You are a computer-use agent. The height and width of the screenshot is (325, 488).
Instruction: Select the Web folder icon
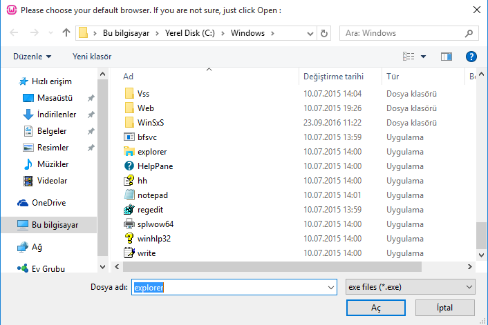129,108
